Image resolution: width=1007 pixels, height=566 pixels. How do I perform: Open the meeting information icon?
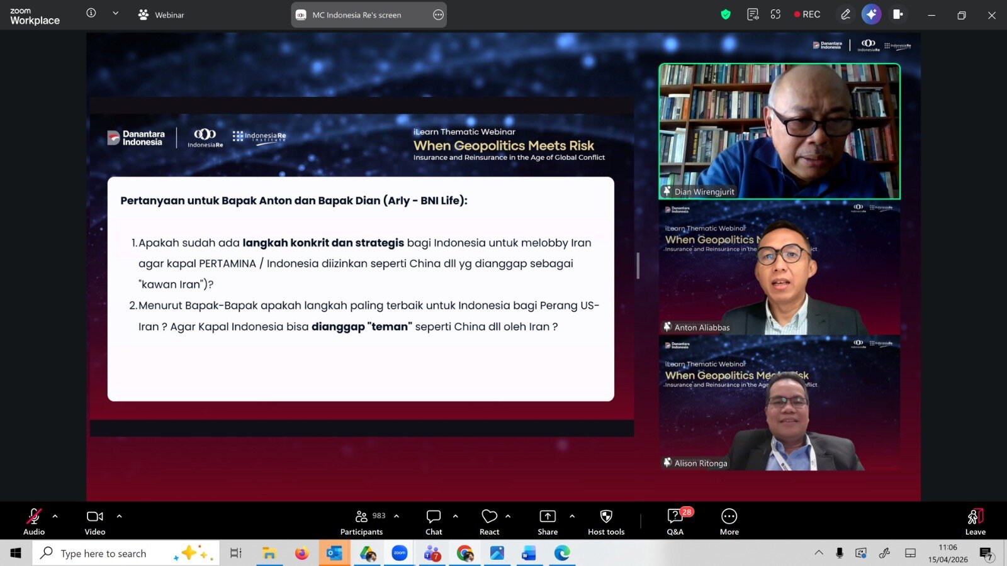coord(91,13)
